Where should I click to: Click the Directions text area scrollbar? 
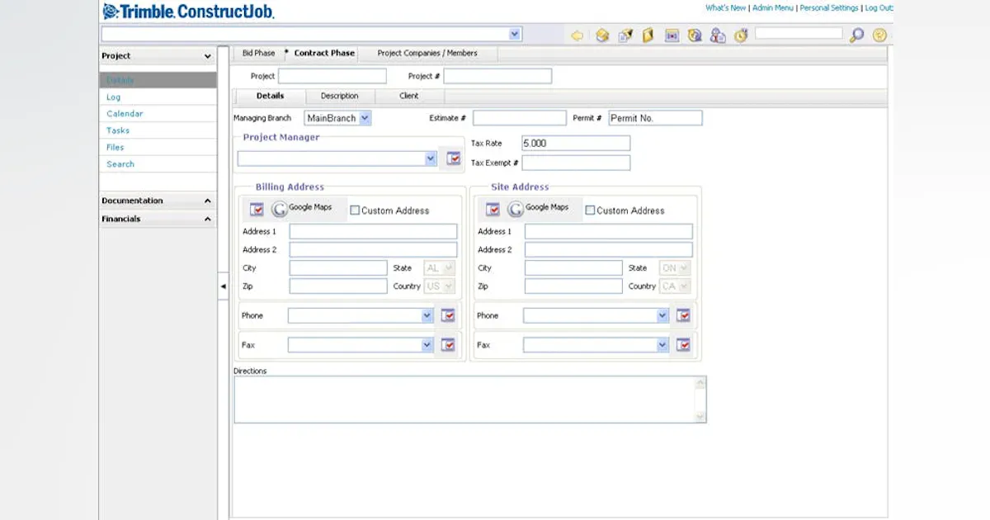(700, 399)
